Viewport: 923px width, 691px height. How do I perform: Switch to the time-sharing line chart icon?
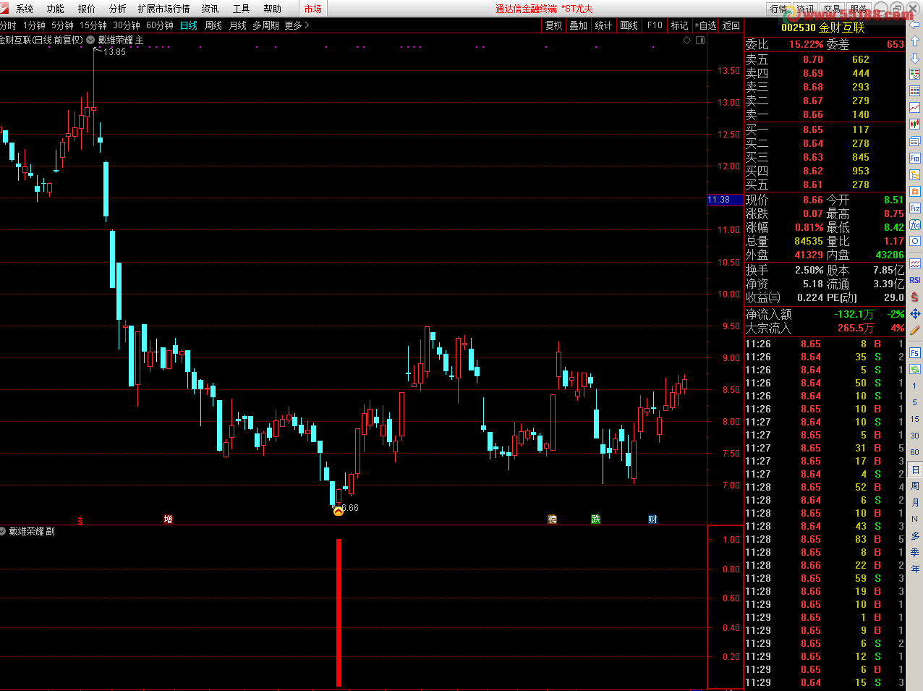click(x=915, y=108)
